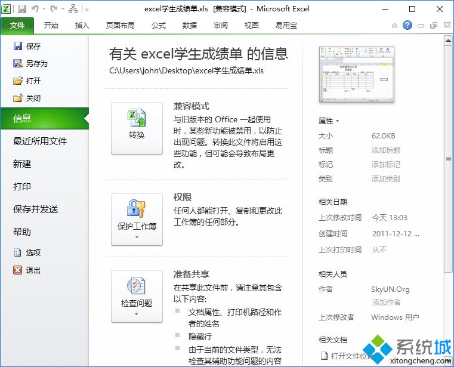
Task: Click the Save icon in the quick access toolbar
Action: coord(22,9)
